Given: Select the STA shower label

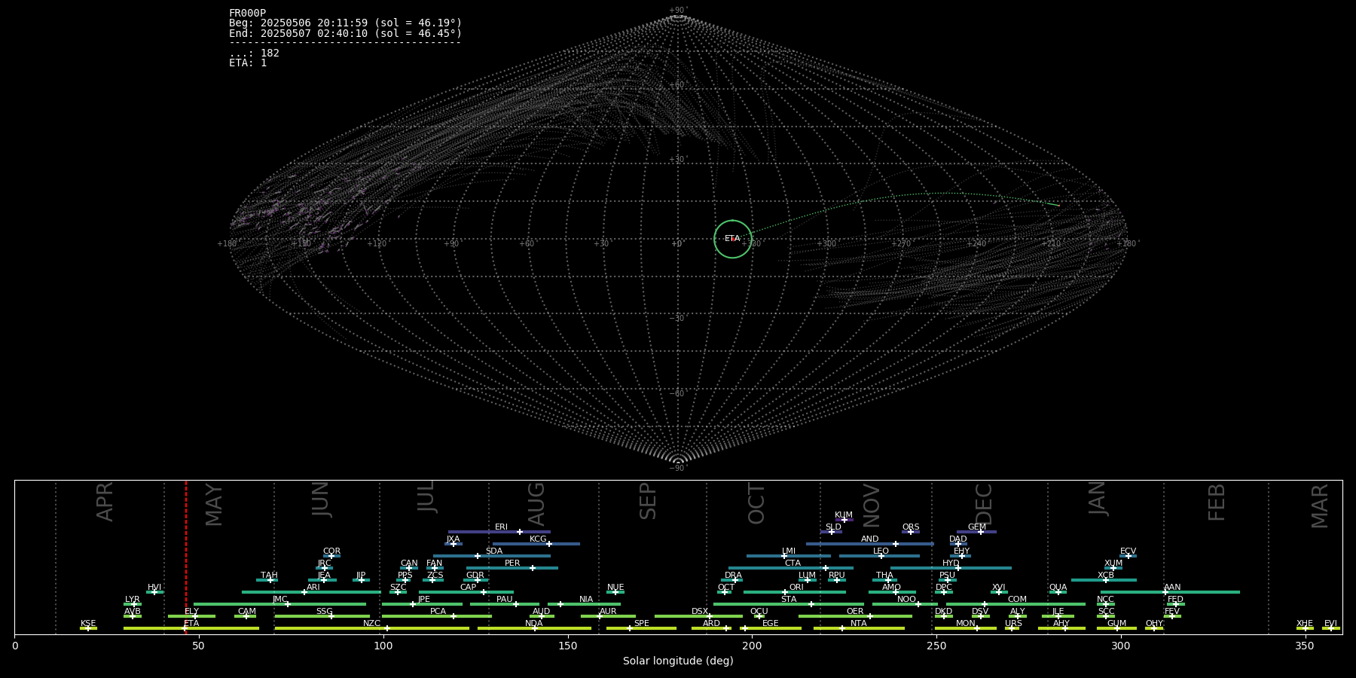Looking at the screenshot, I should pos(789,600).
